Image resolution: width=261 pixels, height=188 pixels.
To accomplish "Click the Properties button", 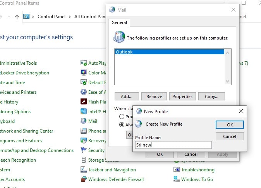I will [x=182, y=97].
